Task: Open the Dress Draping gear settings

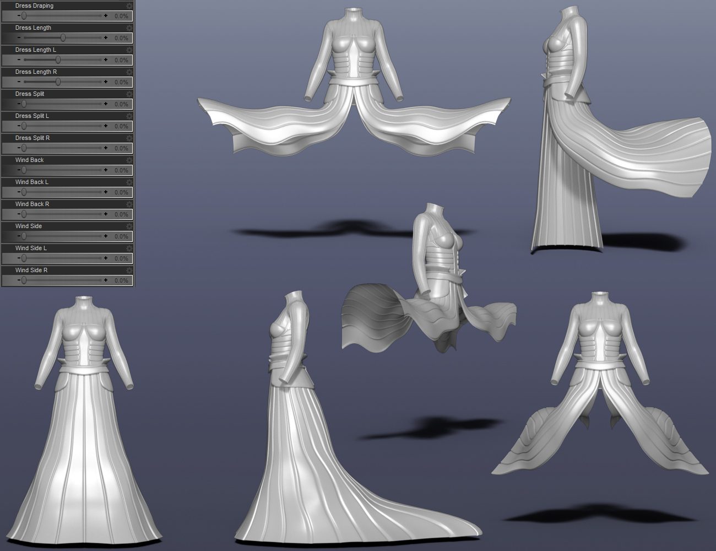Action: coord(129,6)
